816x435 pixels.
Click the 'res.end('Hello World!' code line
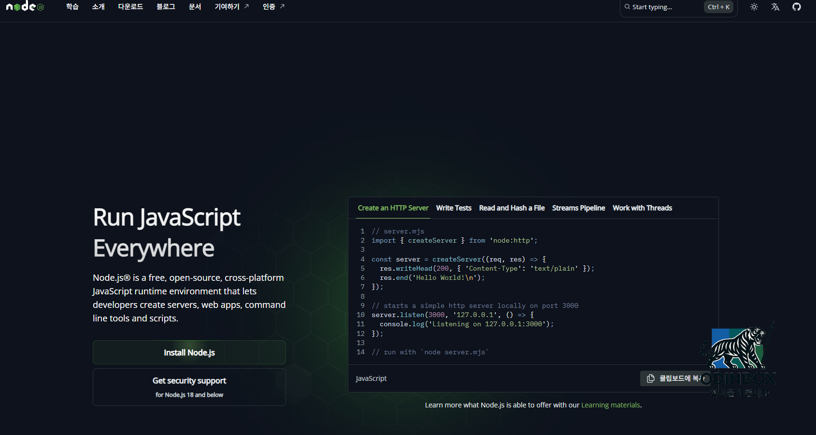click(432, 278)
